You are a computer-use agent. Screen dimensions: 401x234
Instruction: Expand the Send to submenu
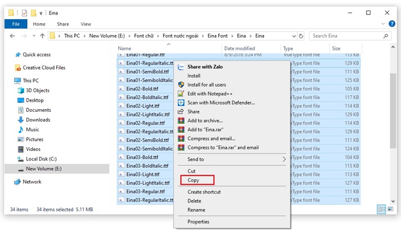pos(284,159)
